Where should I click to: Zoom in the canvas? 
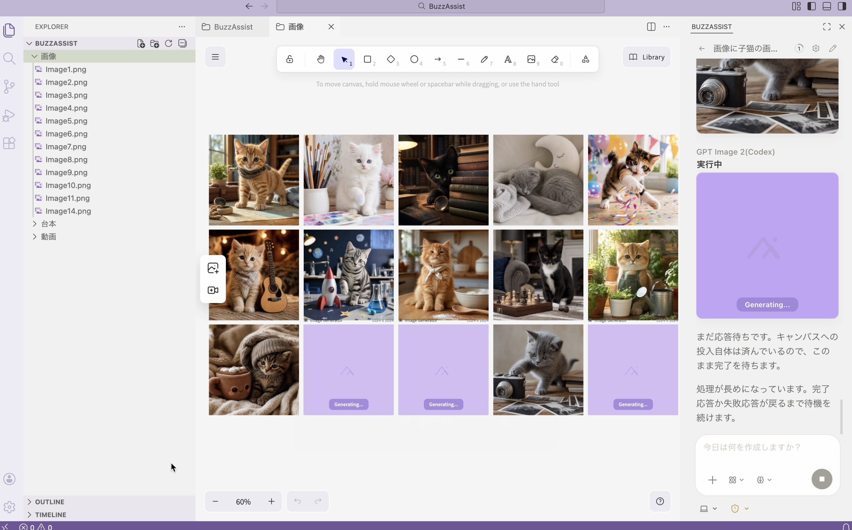(x=271, y=501)
